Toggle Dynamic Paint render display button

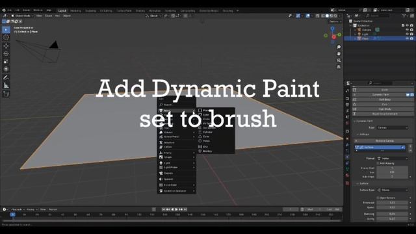[x=411, y=95]
